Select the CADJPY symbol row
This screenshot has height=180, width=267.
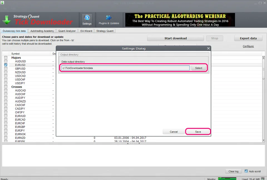point(20,109)
